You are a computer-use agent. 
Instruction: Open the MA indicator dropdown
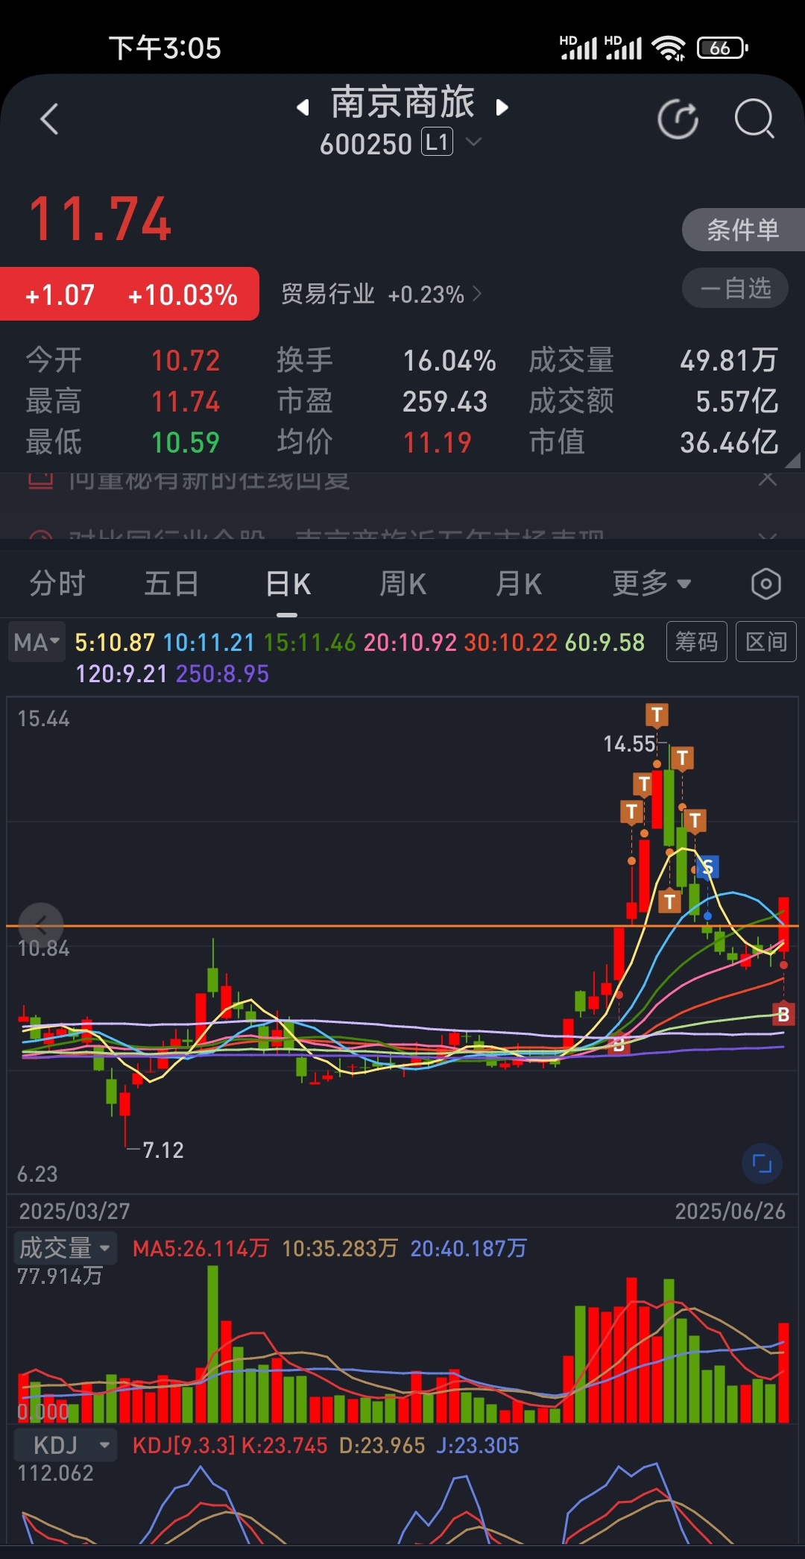[x=36, y=642]
